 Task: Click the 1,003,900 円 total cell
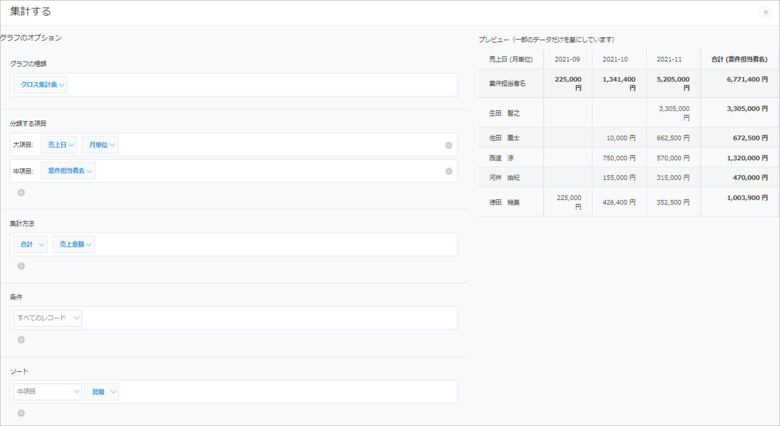(x=739, y=202)
